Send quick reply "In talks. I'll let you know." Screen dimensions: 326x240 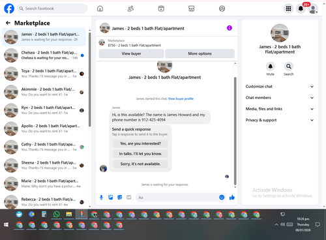pos(140,154)
